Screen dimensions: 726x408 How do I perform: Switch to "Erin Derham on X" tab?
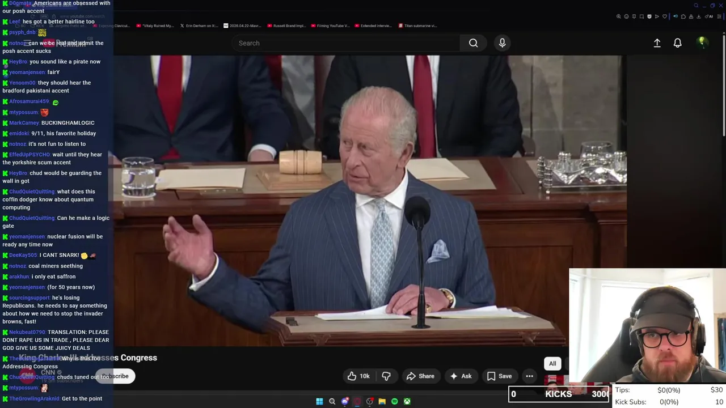[x=199, y=25]
